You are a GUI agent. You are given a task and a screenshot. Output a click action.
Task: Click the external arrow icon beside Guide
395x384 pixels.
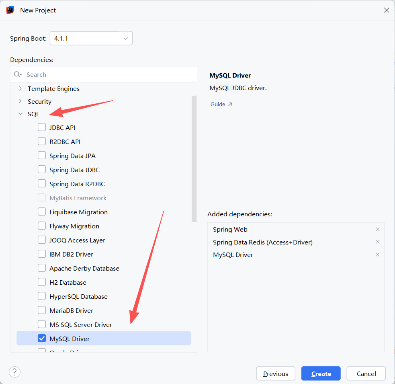click(x=230, y=105)
